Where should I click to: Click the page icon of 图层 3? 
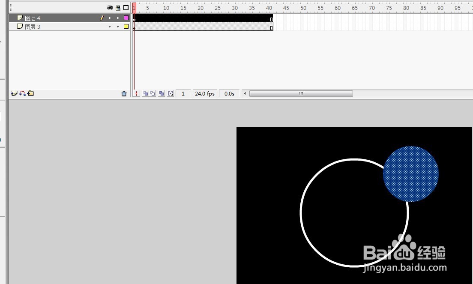(20, 27)
